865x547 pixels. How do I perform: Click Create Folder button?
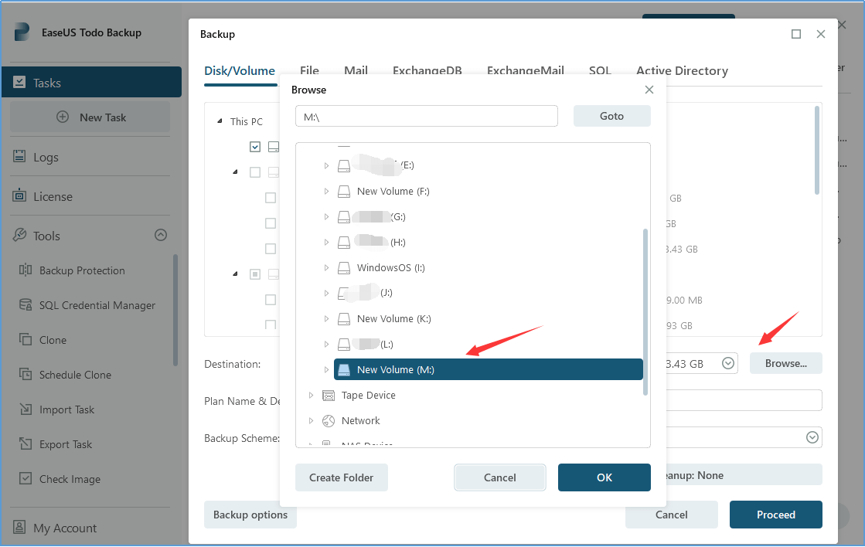coord(342,477)
